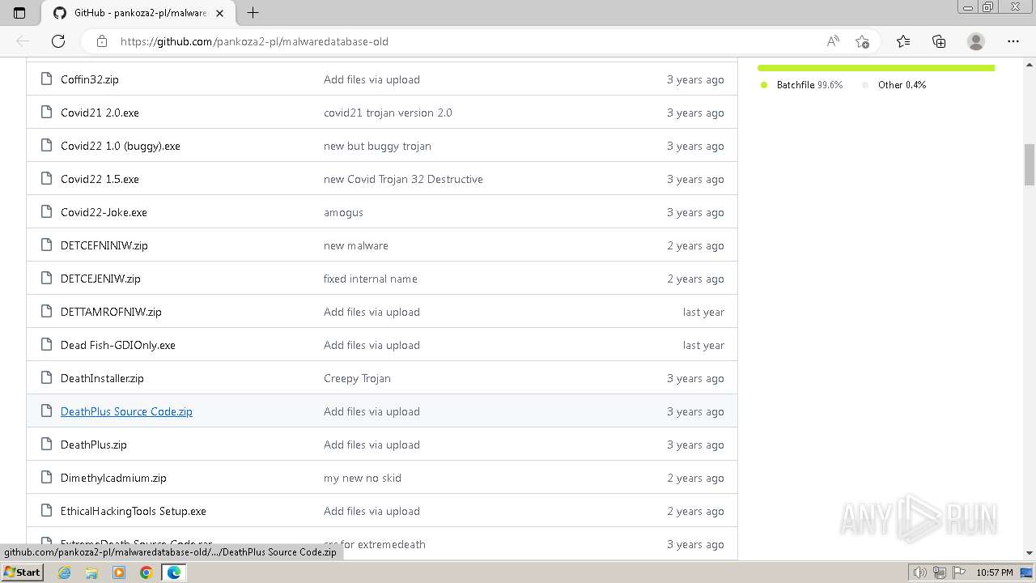Screen dimensions: 1036x583
Task: Open EthicalHackingTools Setup.exe file
Action: coord(134,511)
